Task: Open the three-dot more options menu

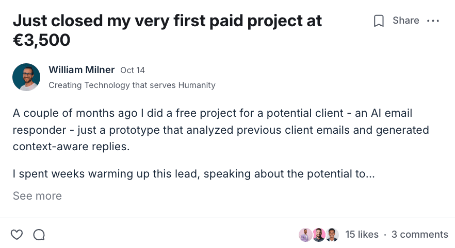Action: [433, 21]
